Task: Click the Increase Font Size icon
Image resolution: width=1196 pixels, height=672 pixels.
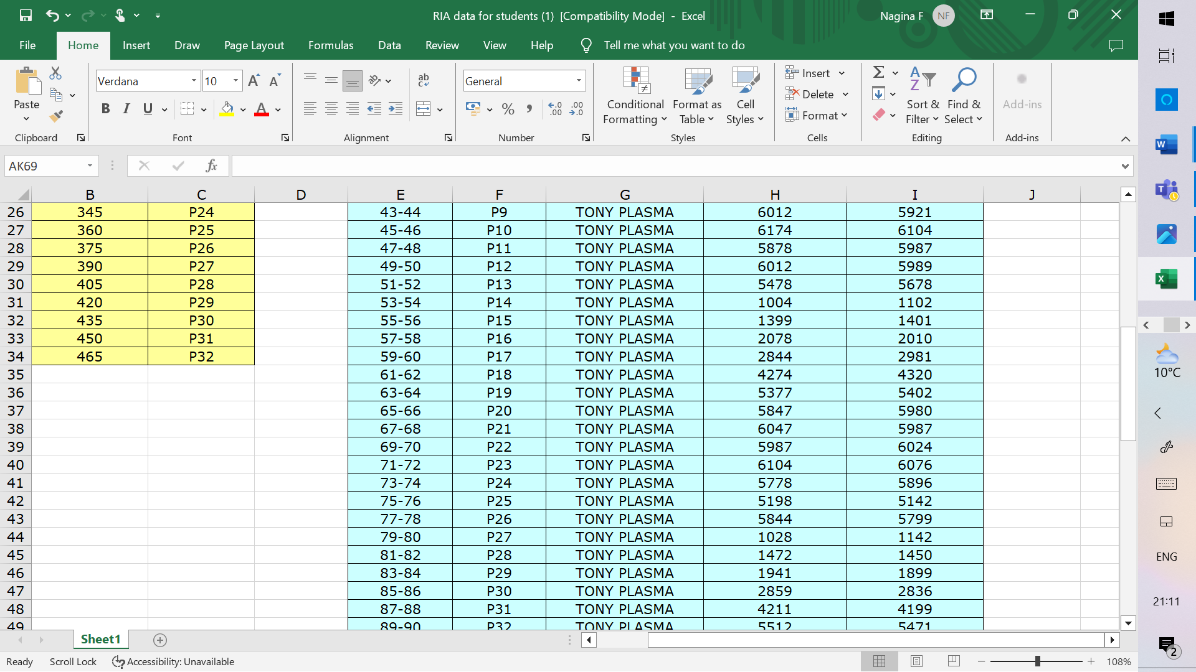Action: tap(254, 81)
